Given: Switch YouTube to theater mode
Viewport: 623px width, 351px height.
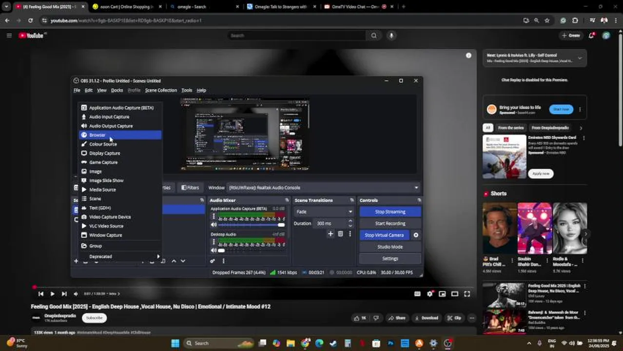Looking at the screenshot, I should tap(454, 294).
